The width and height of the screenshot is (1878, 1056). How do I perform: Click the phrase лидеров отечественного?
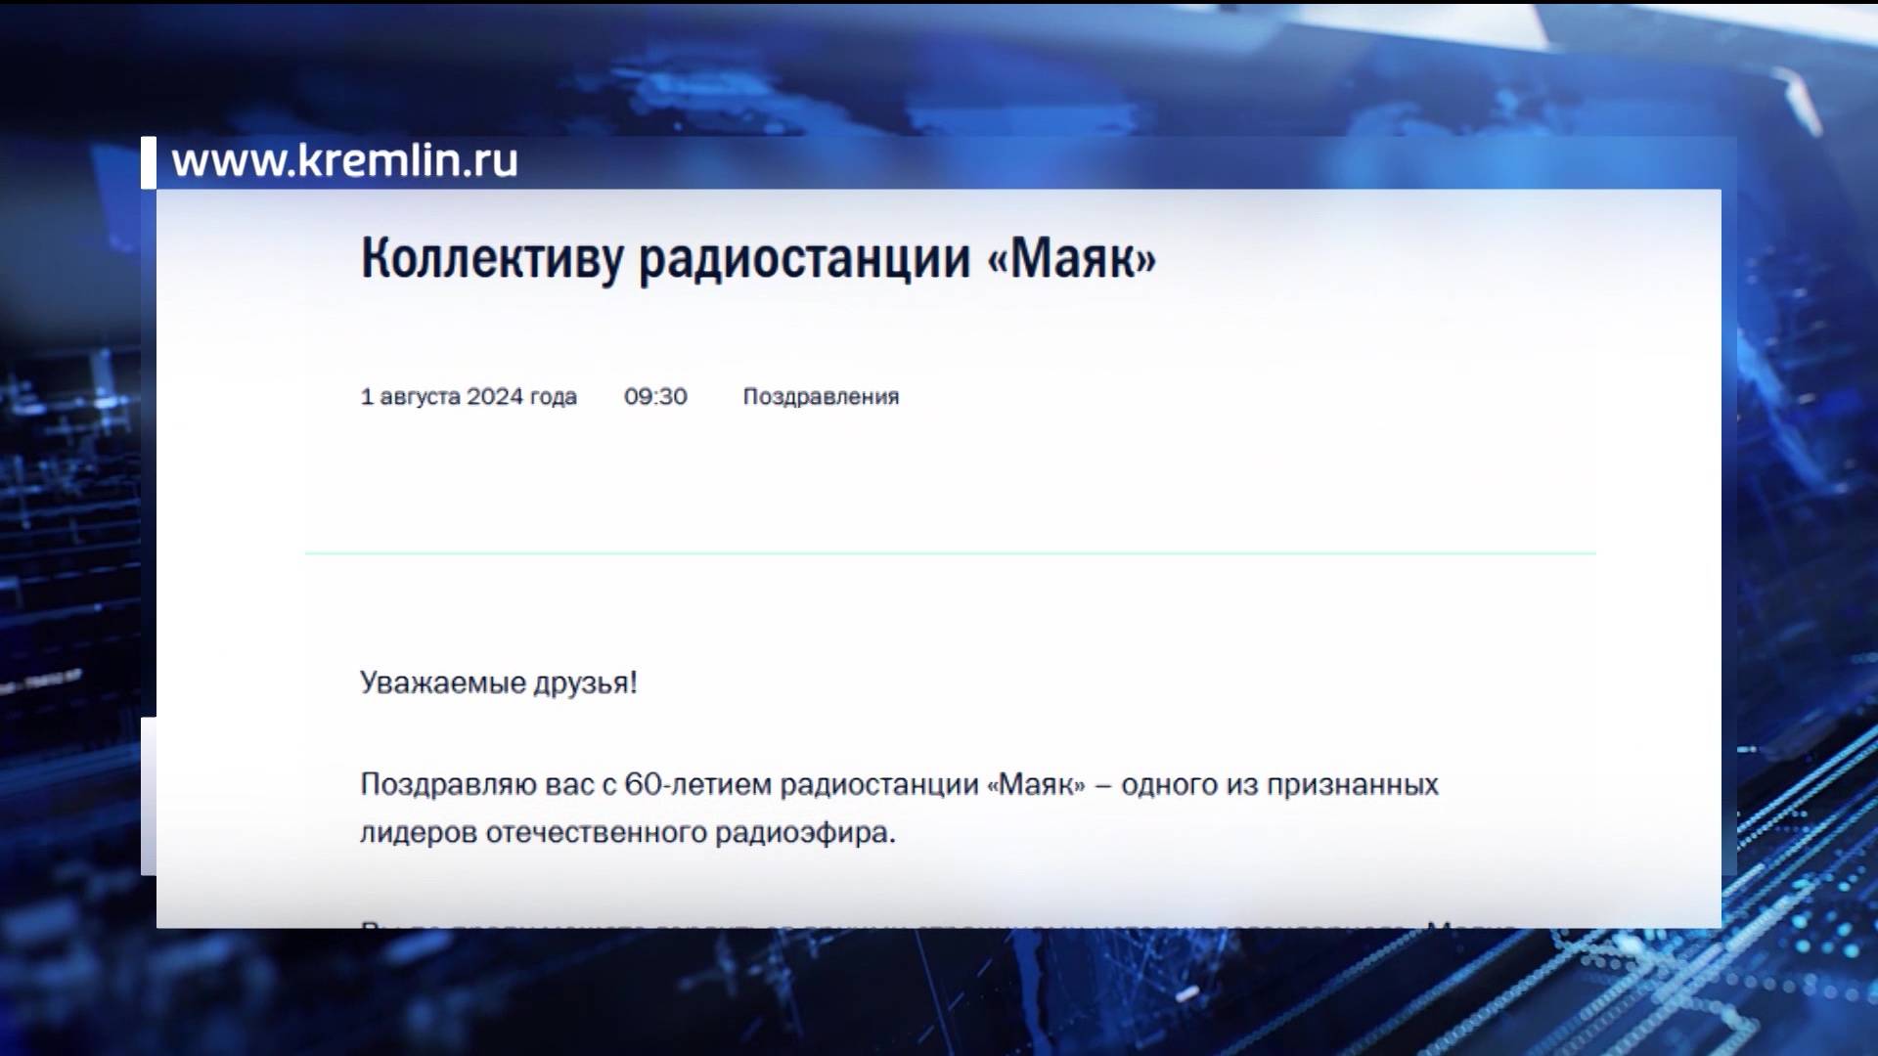pyautogui.click(x=533, y=833)
